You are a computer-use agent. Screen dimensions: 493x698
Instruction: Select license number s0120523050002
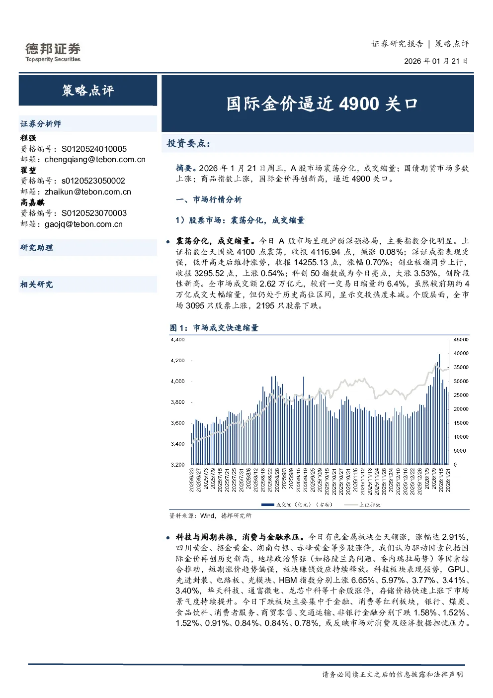click(93, 181)
